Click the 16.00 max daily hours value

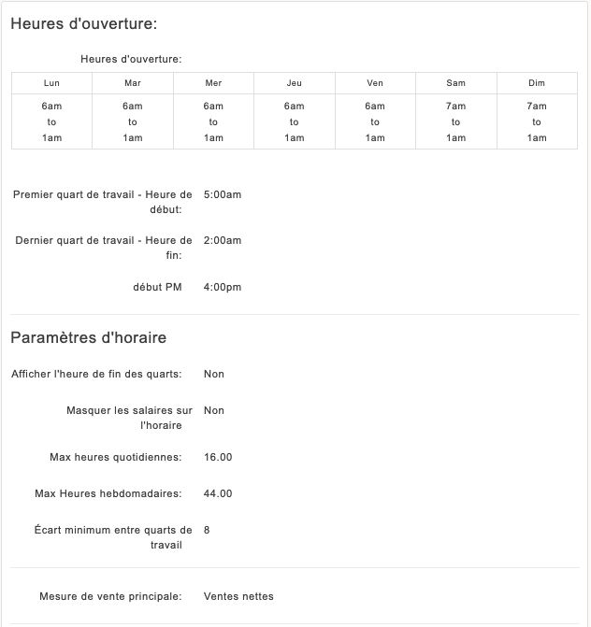(x=218, y=457)
